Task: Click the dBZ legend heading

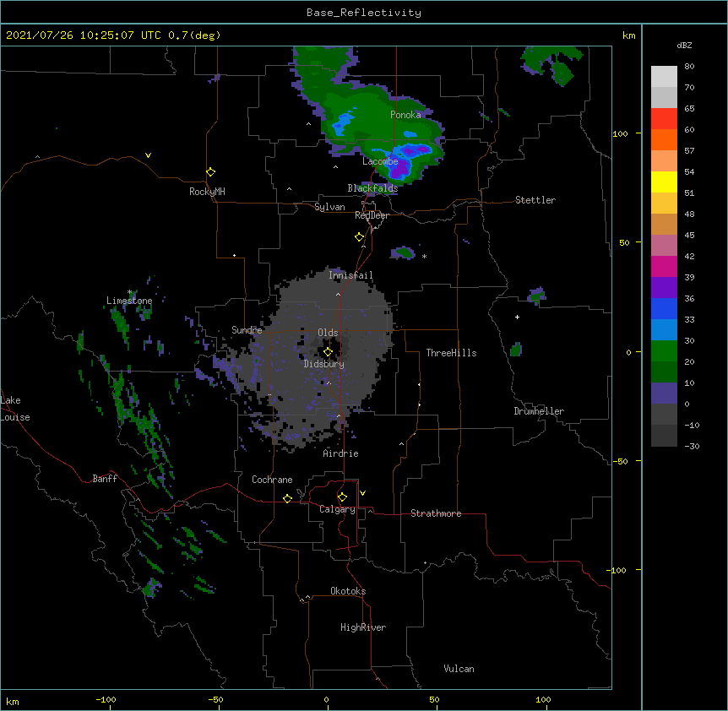Action: 684,45
